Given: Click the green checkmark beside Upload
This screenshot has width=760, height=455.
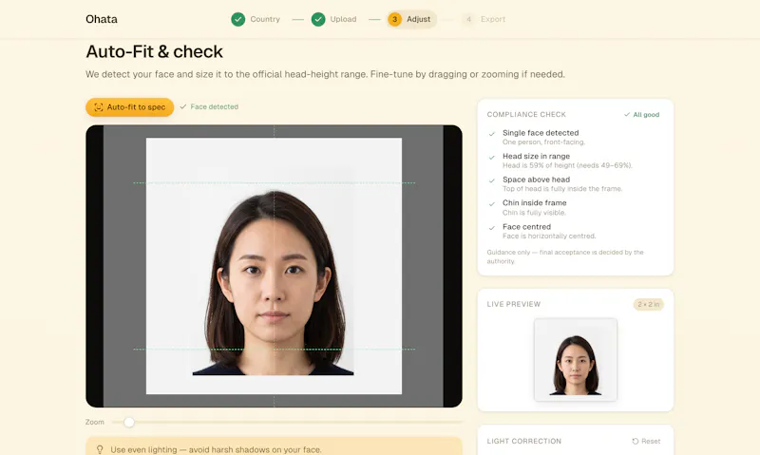Looking at the screenshot, I should coord(318,19).
